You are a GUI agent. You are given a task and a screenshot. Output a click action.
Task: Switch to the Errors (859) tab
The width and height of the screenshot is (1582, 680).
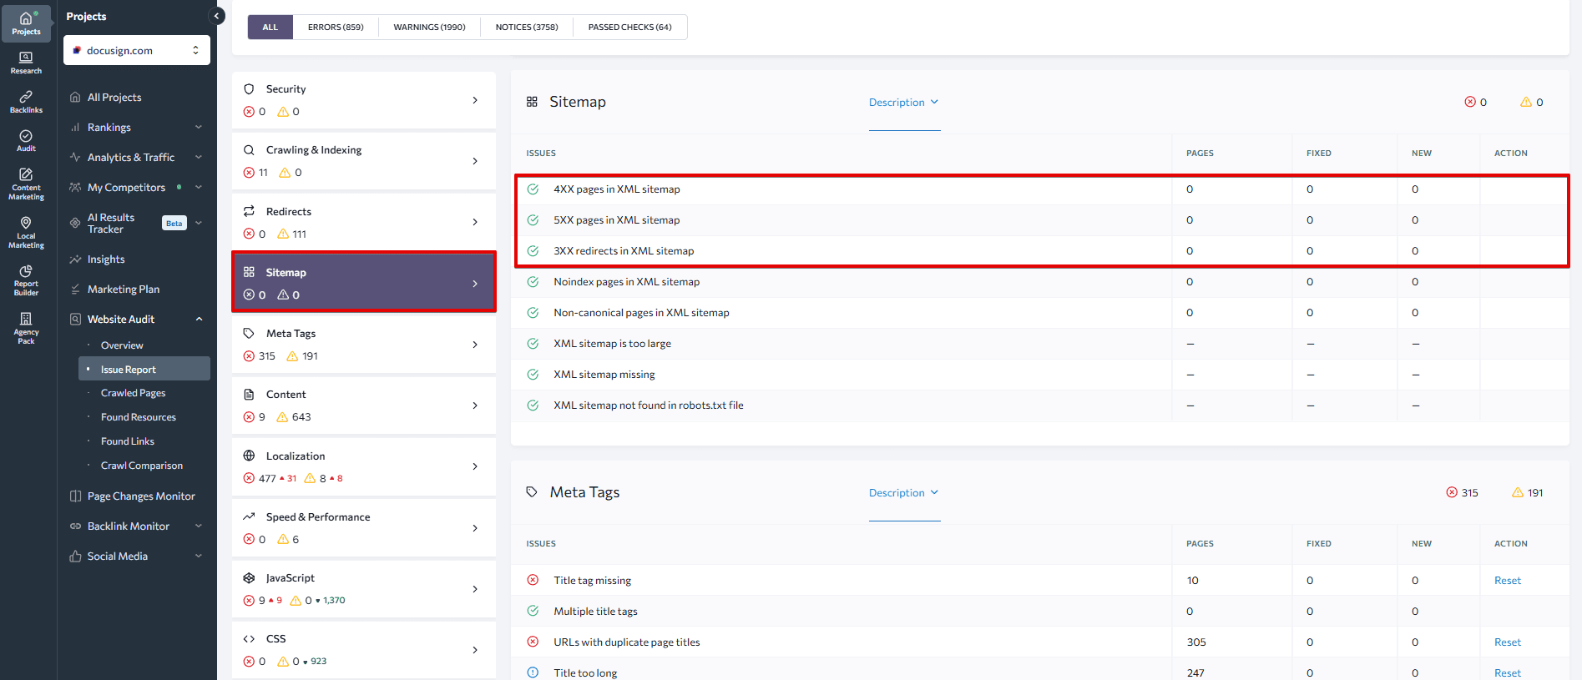tap(336, 28)
